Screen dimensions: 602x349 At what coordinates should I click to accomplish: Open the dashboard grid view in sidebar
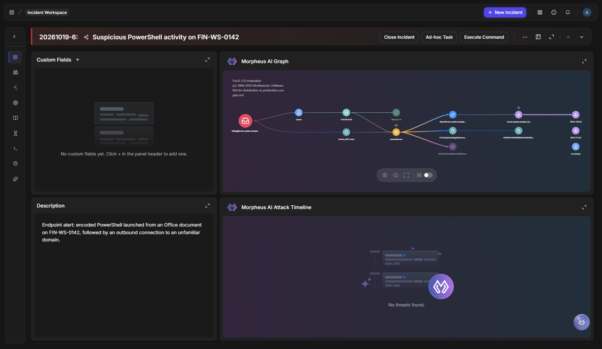point(15,57)
